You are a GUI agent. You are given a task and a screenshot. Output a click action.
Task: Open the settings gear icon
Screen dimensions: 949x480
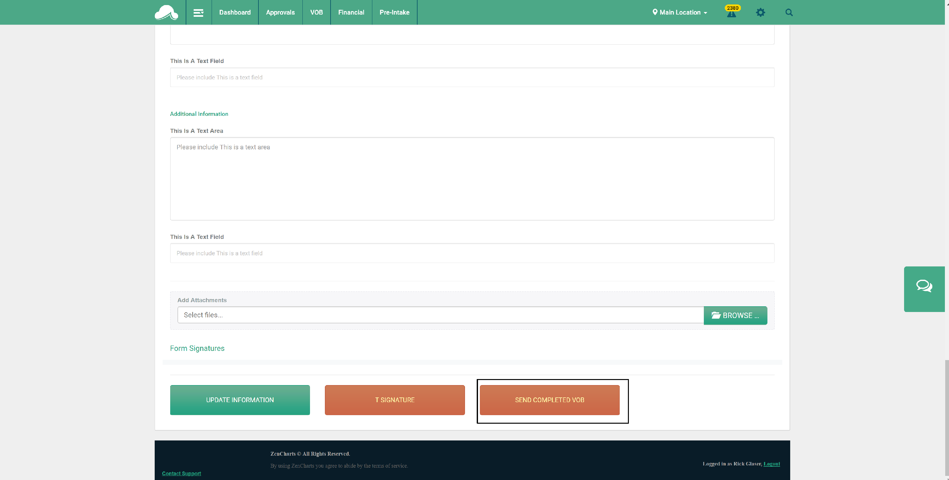760,13
